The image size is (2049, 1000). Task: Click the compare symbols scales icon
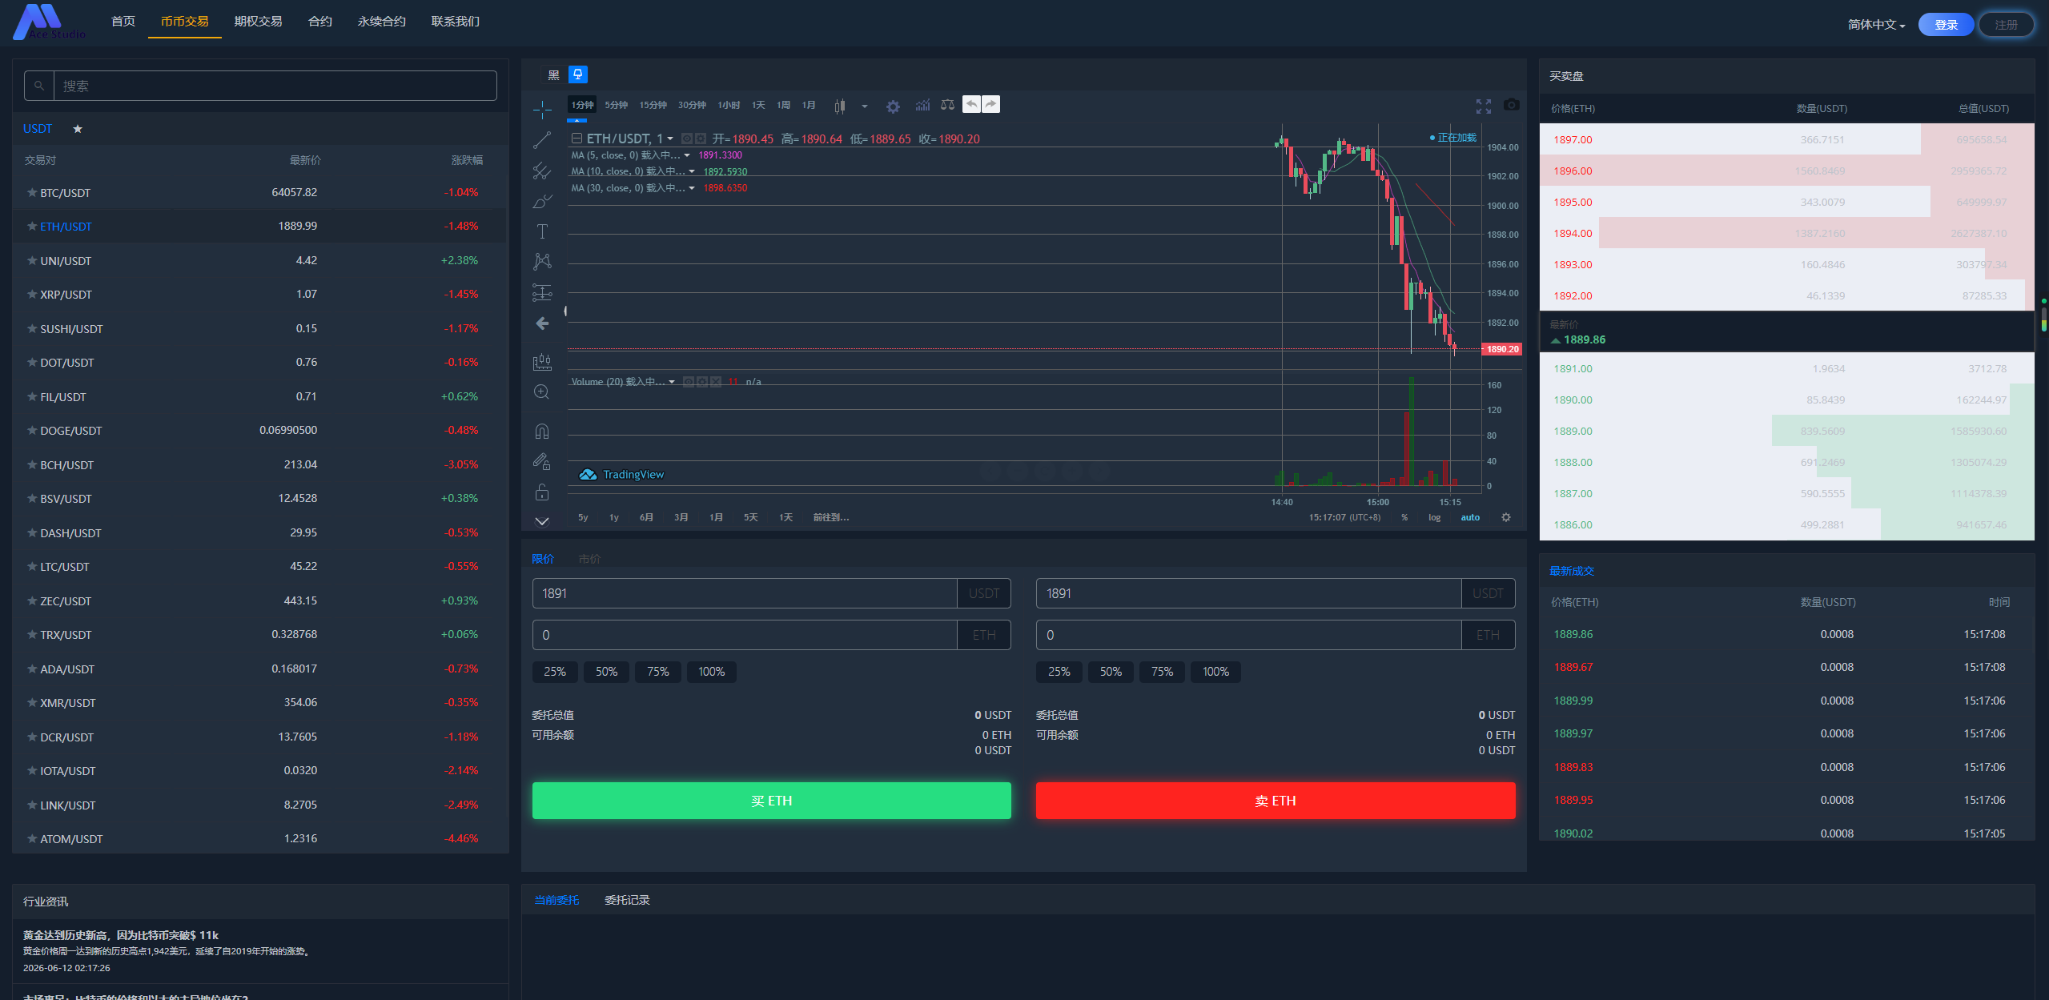(947, 105)
